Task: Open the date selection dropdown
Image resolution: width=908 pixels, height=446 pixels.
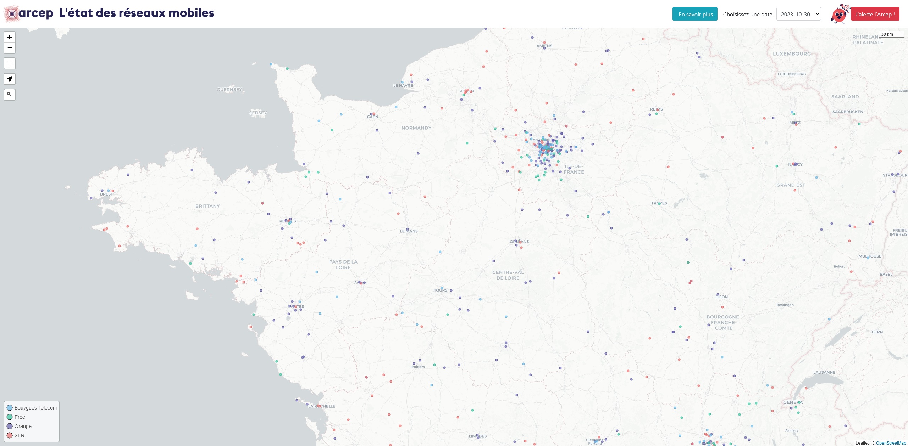Action: pos(798,14)
